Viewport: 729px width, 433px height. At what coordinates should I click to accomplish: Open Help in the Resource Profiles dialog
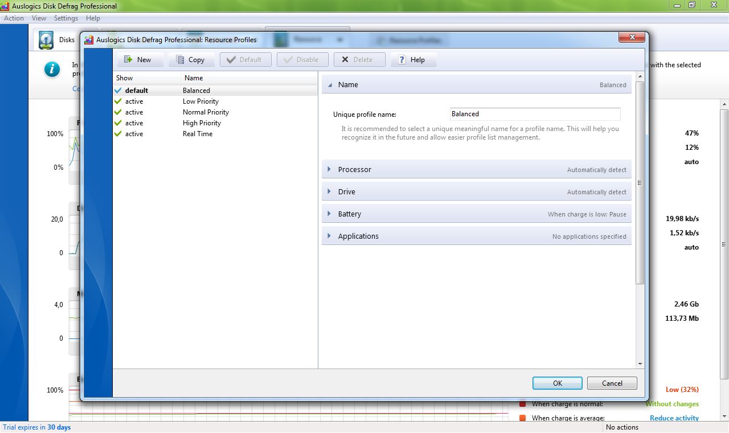point(413,59)
